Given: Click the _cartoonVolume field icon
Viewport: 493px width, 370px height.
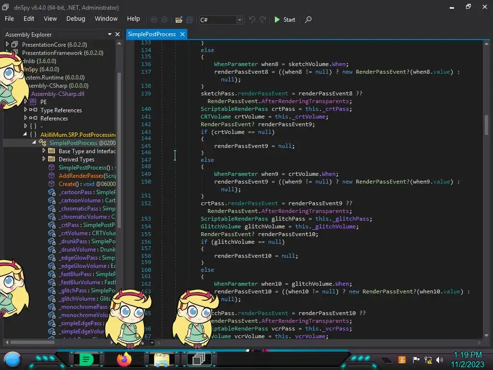Looking at the screenshot, I should [x=52, y=200].
